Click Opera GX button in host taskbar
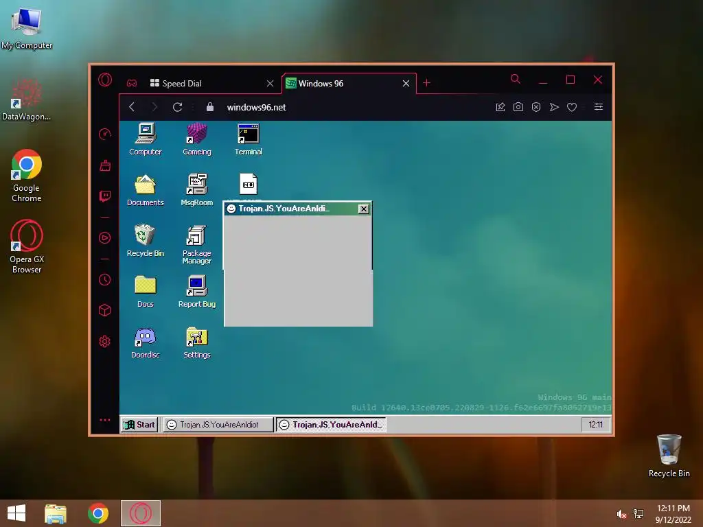Image resolution: width=703 pixels, height=527 pixels. [x=140, y=513]
